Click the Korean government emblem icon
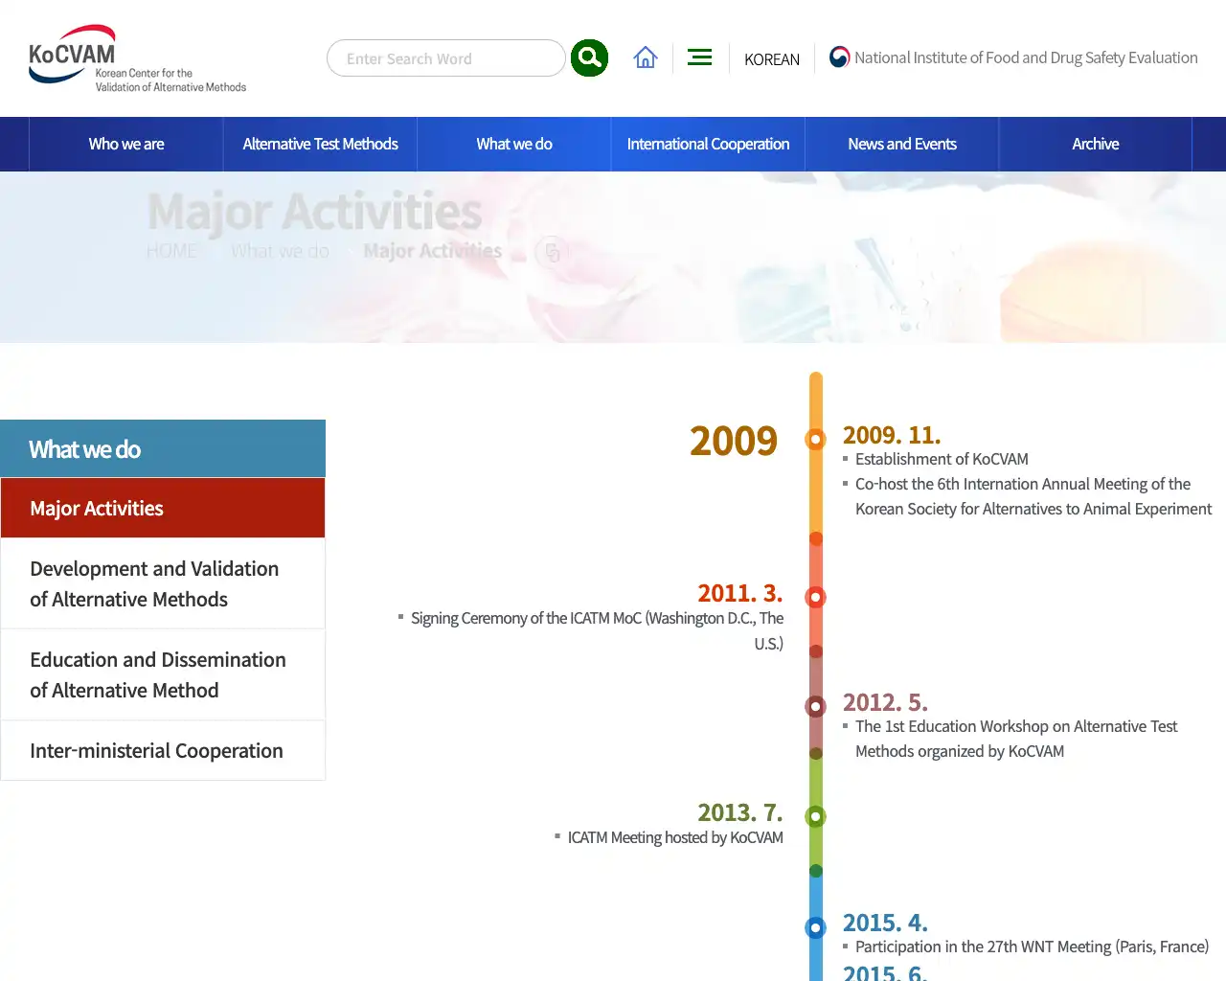 (x=839, y=57)
